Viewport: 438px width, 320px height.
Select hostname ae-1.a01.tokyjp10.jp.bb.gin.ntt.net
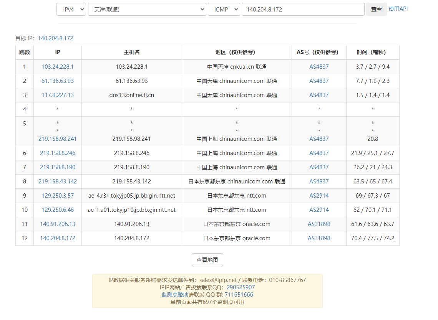[131, 210]
